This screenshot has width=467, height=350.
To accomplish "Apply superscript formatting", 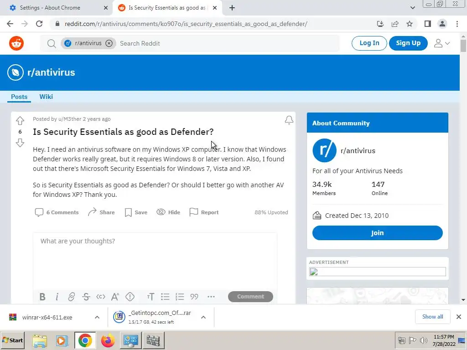I will (115, 297).
